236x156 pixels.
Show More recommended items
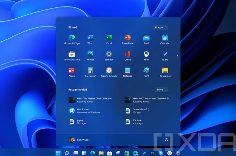[162, 90]
